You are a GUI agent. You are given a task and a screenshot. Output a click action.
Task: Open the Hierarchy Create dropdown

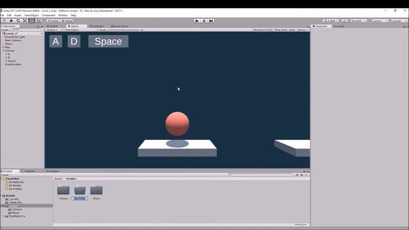[6, 30]
